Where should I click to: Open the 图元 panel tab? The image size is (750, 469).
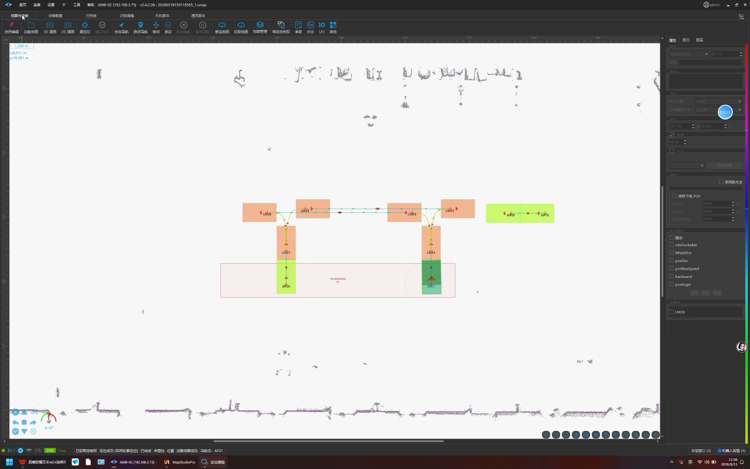(686, 40)
